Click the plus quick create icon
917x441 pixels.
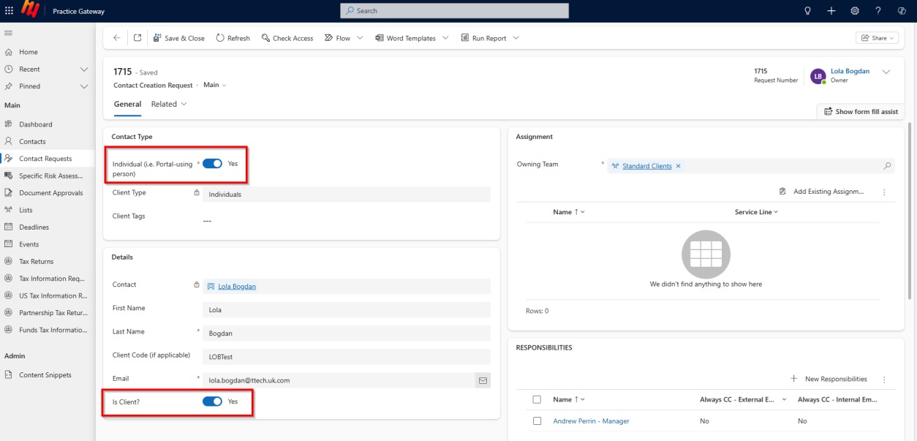[x=831, y=10]
